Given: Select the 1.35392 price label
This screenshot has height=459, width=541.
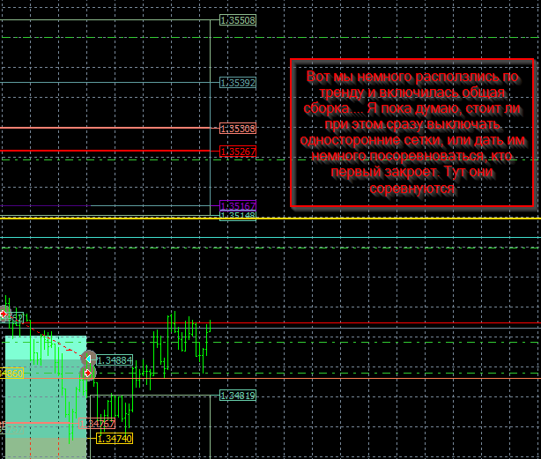Looking at the screenshot, I should pyautogui.click(x=238, y=83).
